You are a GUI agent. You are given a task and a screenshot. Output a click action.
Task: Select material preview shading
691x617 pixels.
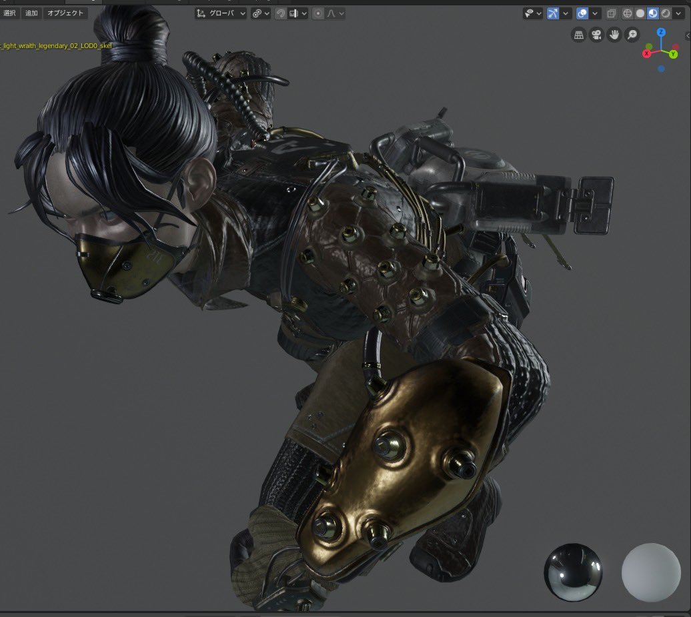click(x=653, y=13)
